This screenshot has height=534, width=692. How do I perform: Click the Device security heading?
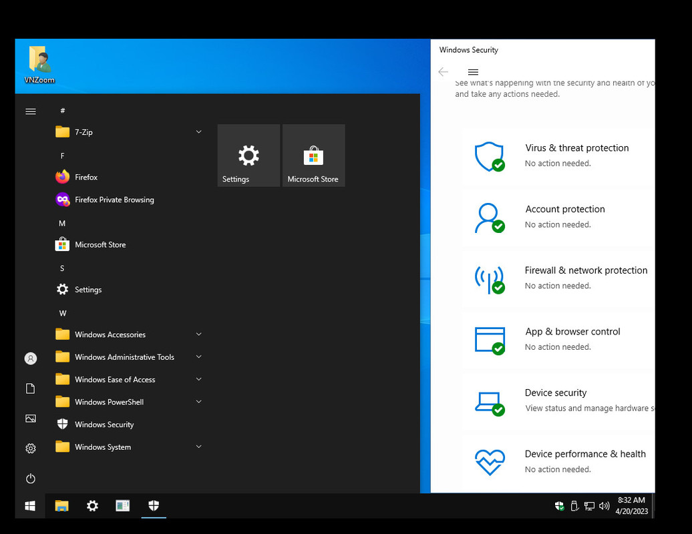556,392
